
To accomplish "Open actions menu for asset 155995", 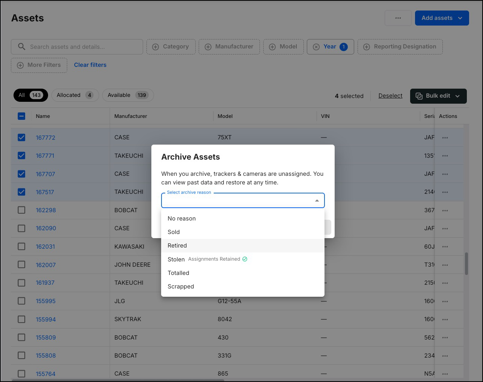I will coord(445,301).
